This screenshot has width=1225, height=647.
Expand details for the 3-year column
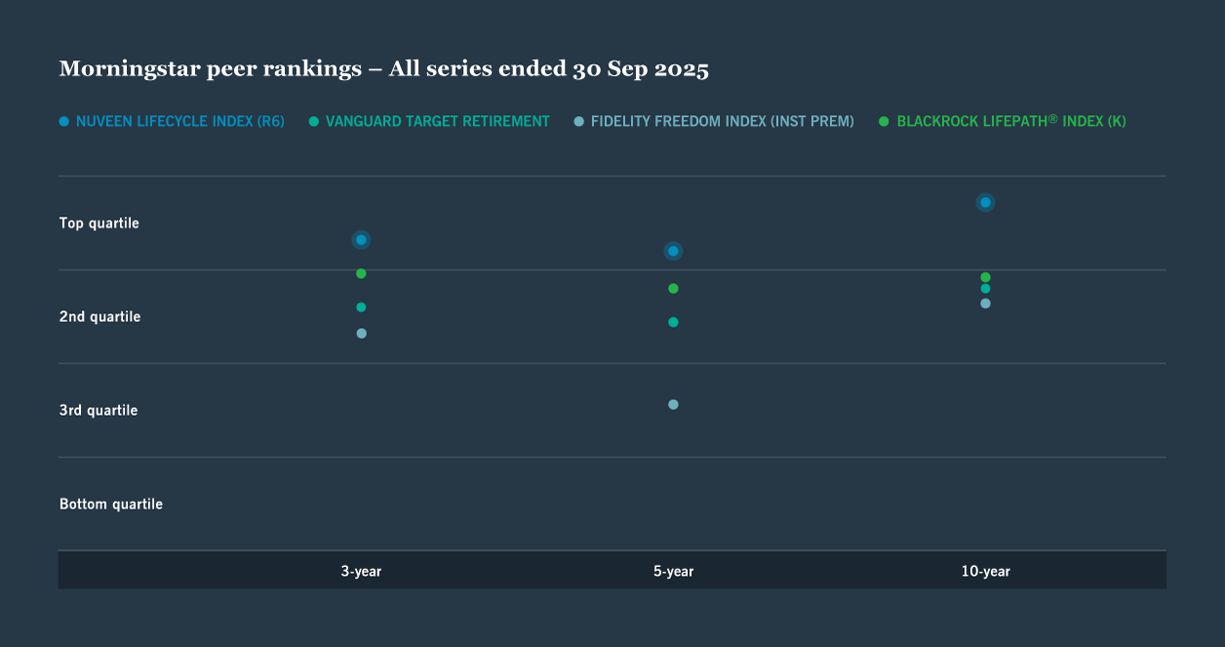pyautogui.click(x=361, y=571)
